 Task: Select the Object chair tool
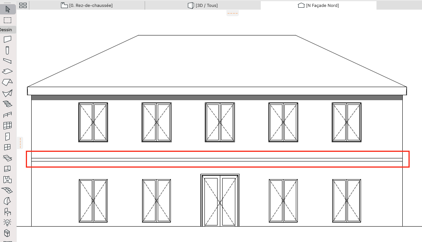[8, 212]
